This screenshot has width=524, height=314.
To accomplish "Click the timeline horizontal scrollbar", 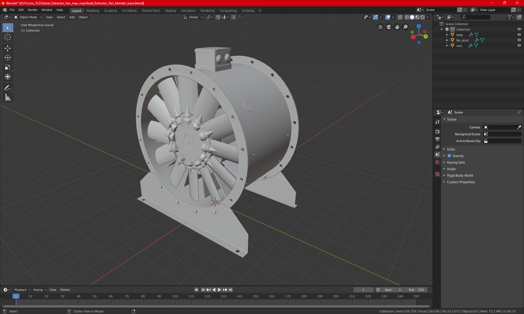I will point(216,306).
